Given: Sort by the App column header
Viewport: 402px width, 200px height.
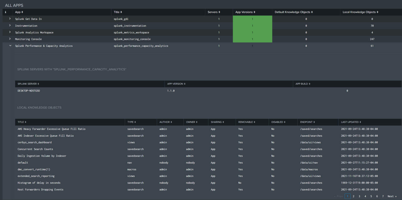Looking at the screenshot, I should (x=19, y=12).
